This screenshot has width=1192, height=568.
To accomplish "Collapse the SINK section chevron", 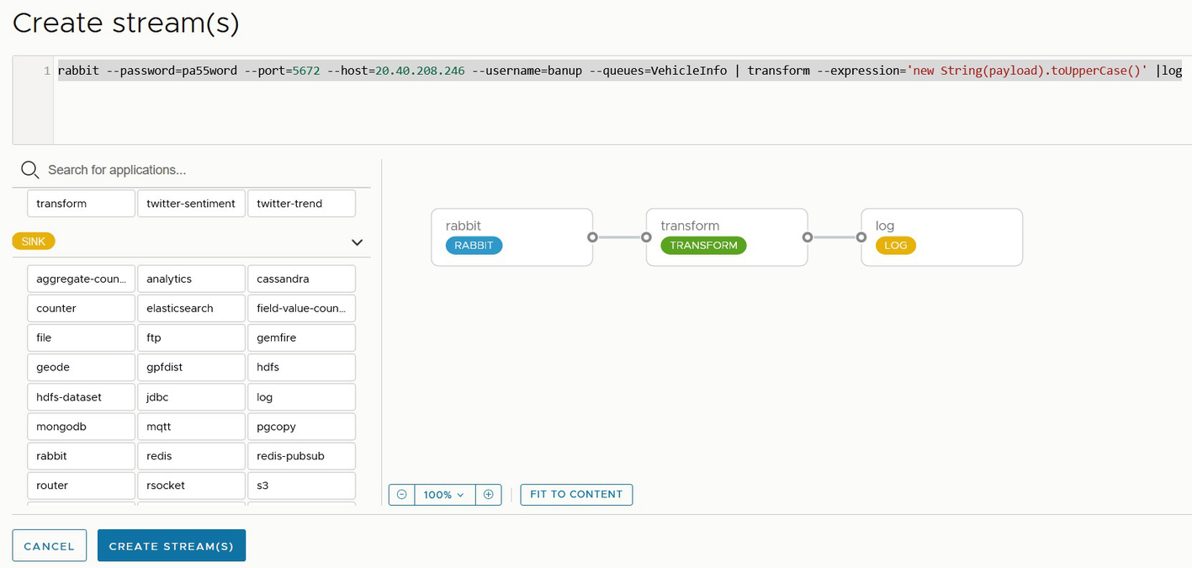I will coord(357,242).
